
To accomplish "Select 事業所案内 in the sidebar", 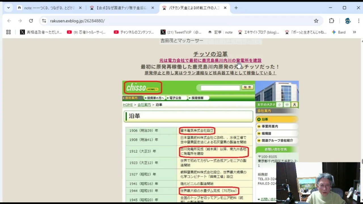I will [277, 126].
